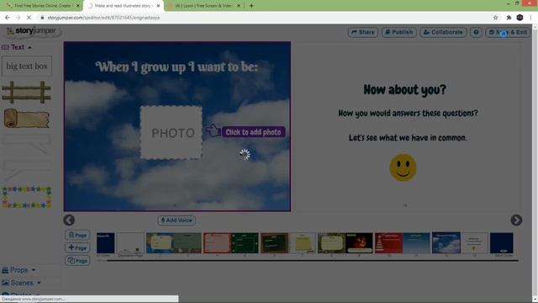
Task: Open the dedication page thumbnail
Action: [x=131, y=243]
